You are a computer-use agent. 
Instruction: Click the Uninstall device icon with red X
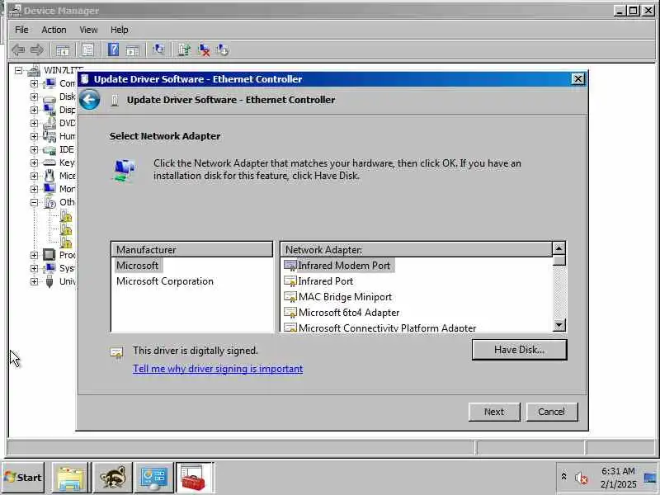pos(204,50)
